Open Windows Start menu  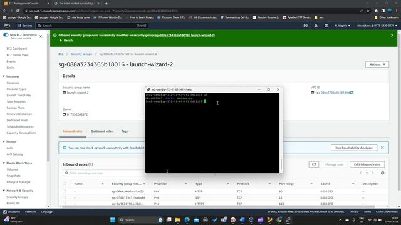(113, 220)
